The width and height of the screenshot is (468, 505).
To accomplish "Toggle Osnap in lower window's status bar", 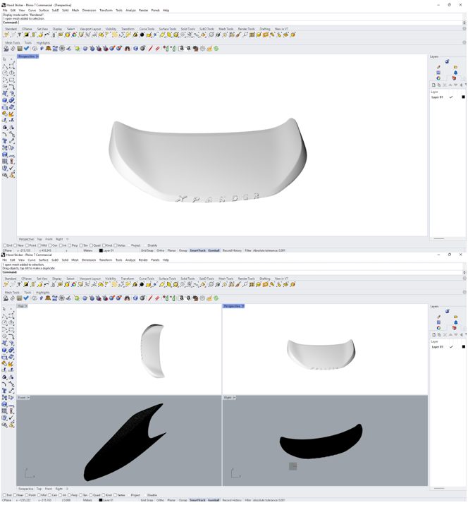I will (183, 500).
